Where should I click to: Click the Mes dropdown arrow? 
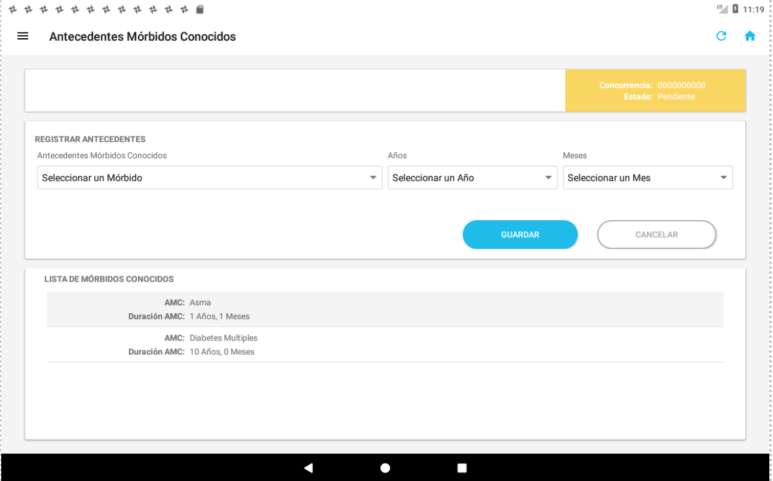(x=723, y=178)
